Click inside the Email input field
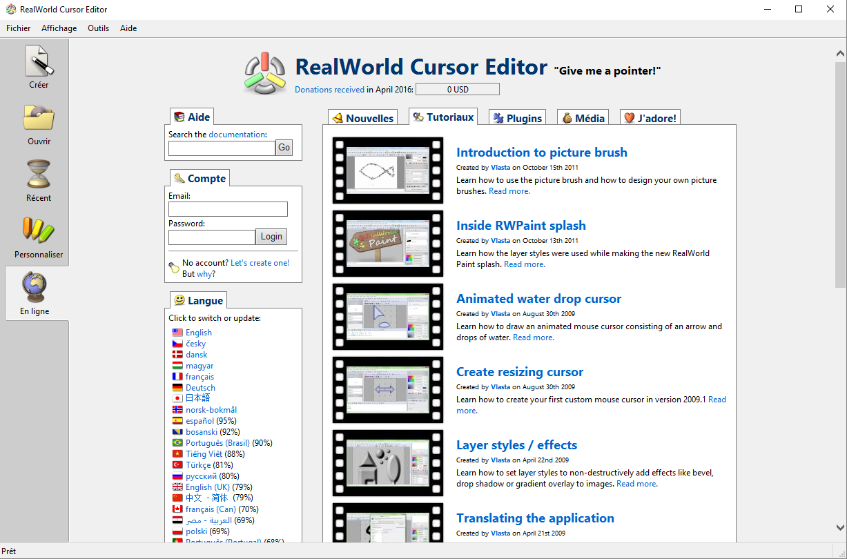This screenshot has width=847, height=559. pyautogui.click(x=228, y=208)
